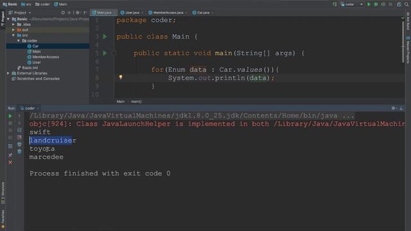Click the Main breadcrumb below editor
Image resolution: width=411 pixels, height=231 pixels.
pyautogui.click(x=121, y=101)
